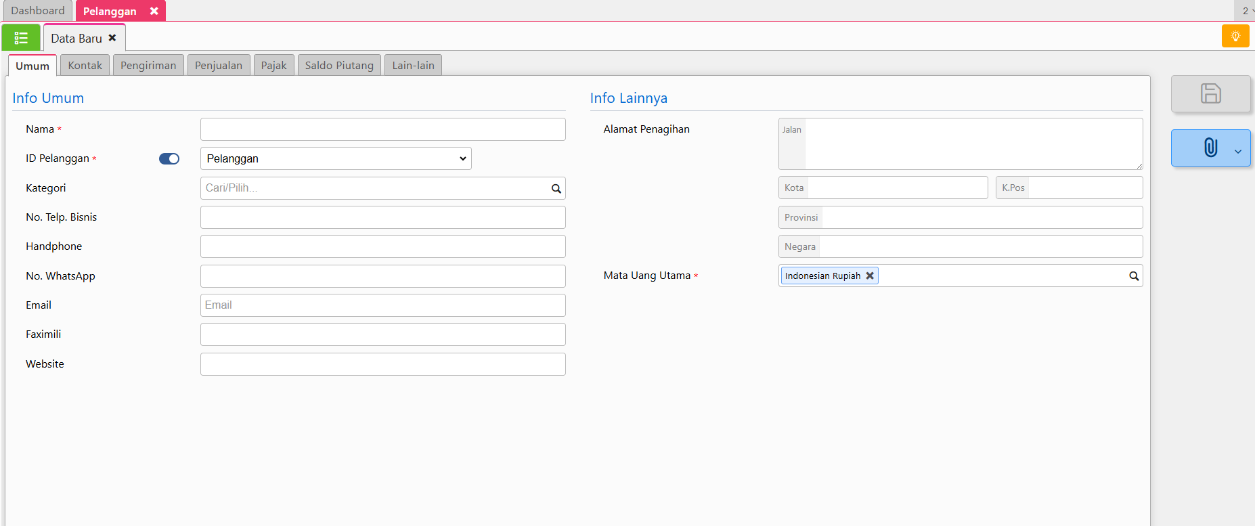Click the orange lightbulb tips icon

tap(1235, 36)
